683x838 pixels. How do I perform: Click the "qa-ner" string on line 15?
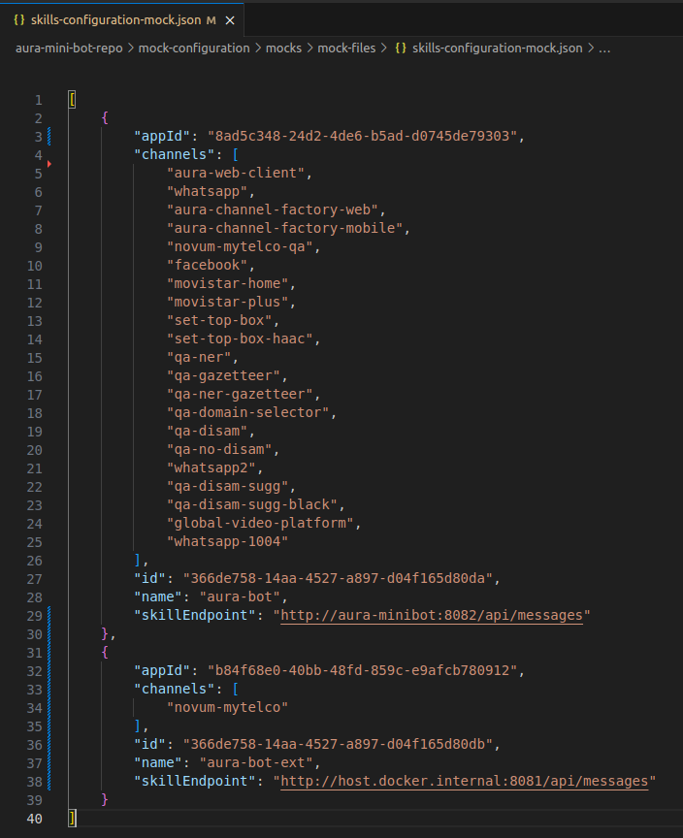pyautogui.click(x=199, y=358)
